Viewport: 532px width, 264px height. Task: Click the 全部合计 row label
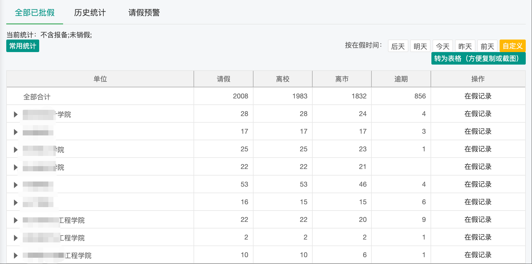(x=37, y=97)
